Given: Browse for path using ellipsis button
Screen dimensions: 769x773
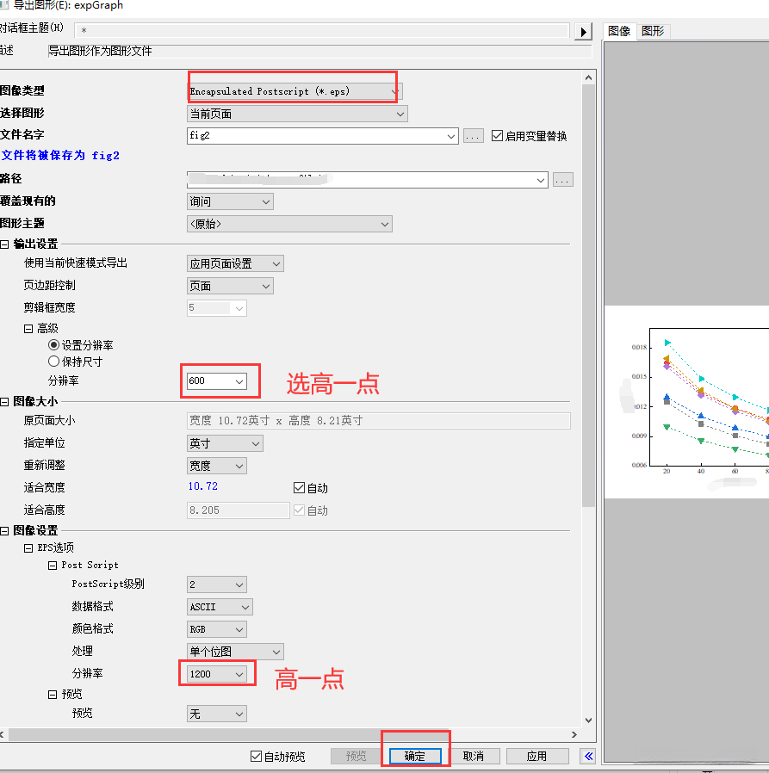Looking at the screenshot, I should click(563, 180).
